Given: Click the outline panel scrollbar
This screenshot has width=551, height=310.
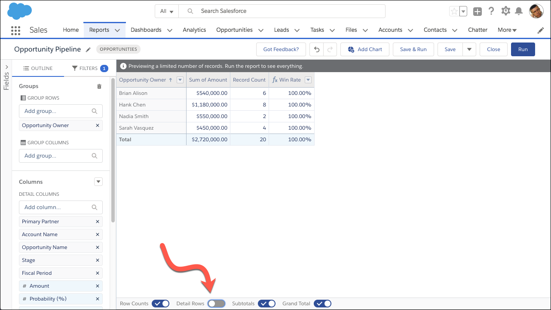Looking at the screenshot, I should (x=113, y=150).
